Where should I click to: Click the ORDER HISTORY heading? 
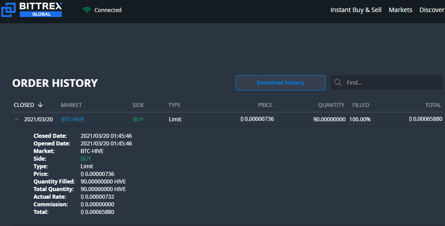[55, 83]
